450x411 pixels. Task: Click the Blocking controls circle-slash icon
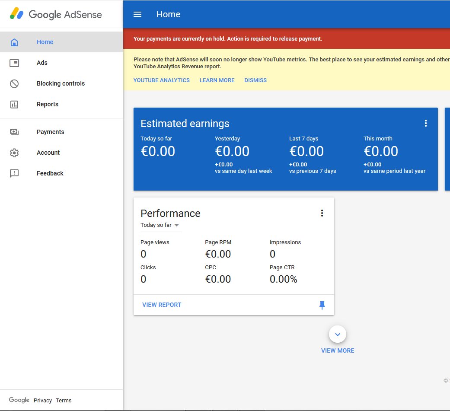point(14,83)
